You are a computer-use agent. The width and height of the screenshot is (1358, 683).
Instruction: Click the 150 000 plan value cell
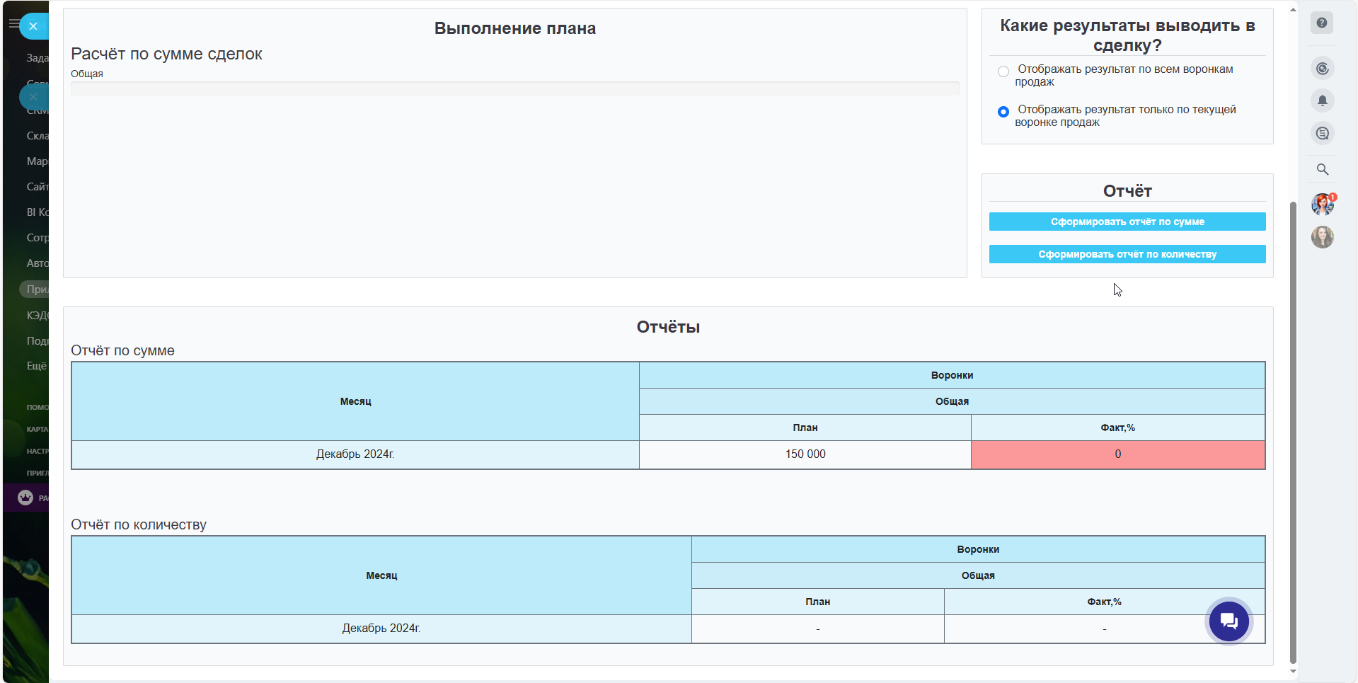point(805,454)
